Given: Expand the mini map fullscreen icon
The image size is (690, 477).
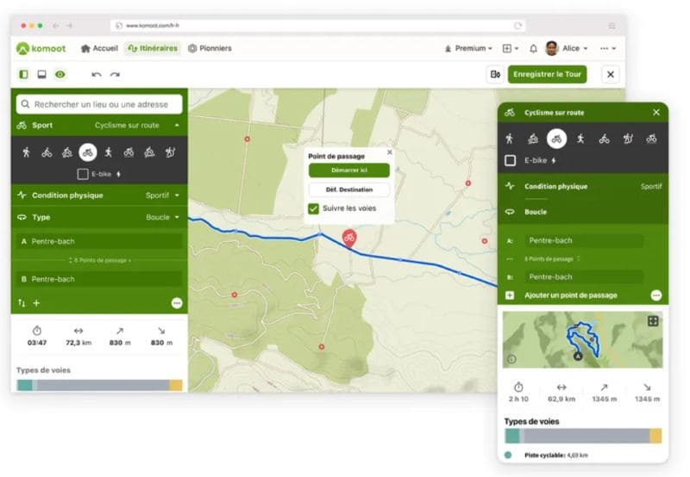Looking at the screenshot, I should point(653,321).
